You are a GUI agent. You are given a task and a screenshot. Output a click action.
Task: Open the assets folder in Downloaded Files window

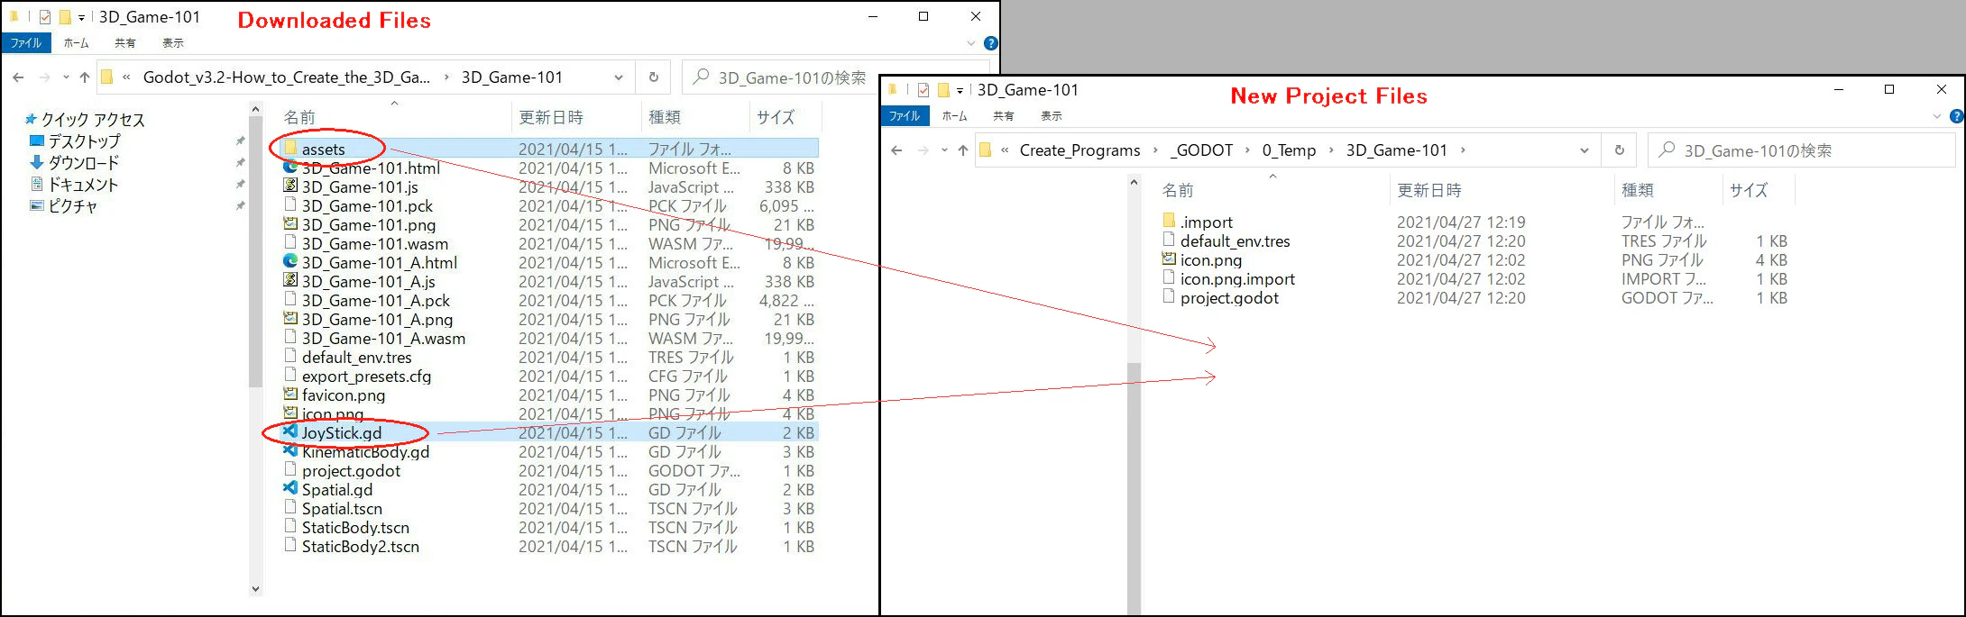323,149
